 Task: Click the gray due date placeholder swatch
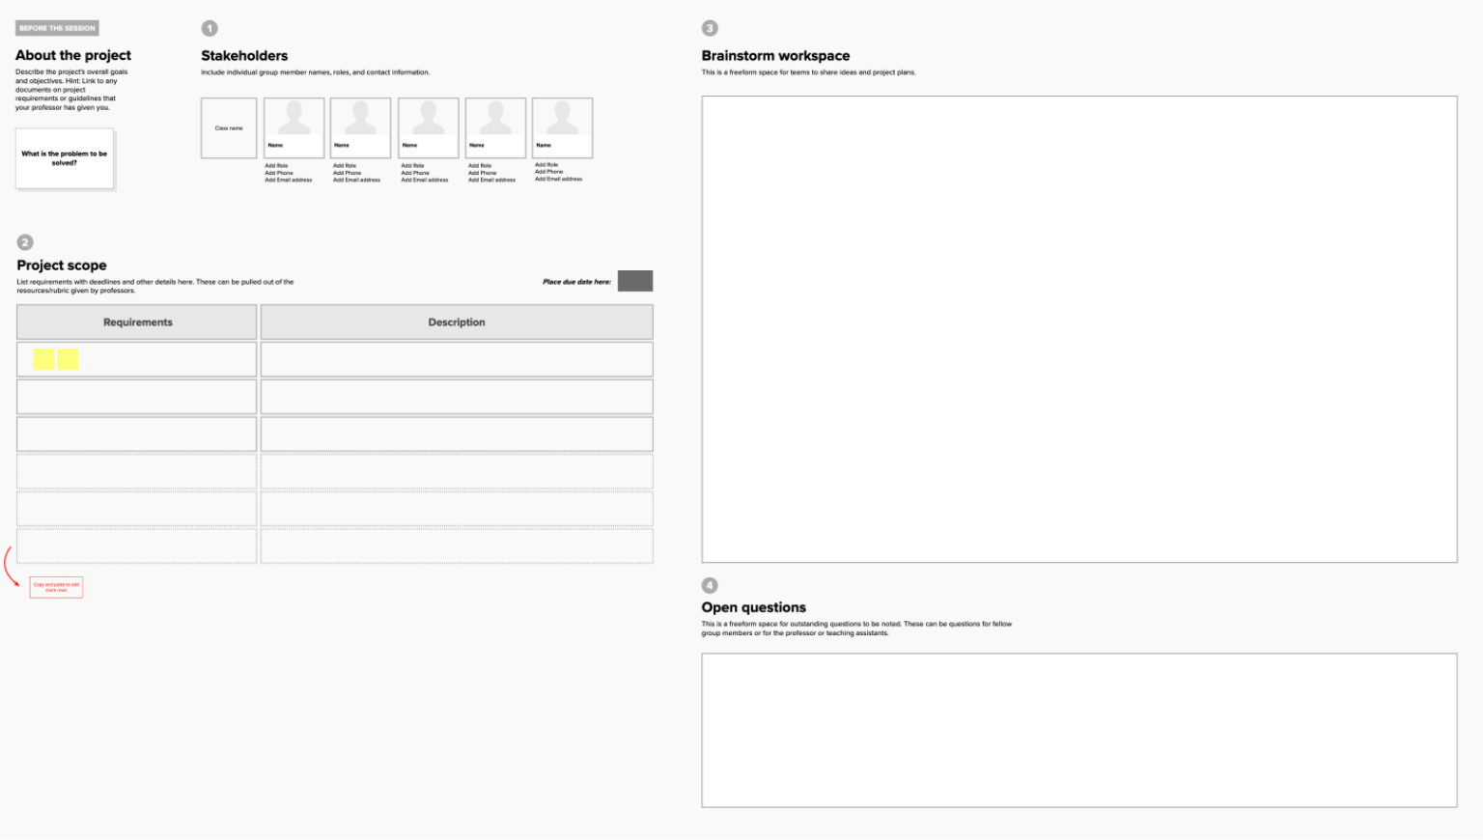point(635,281)
